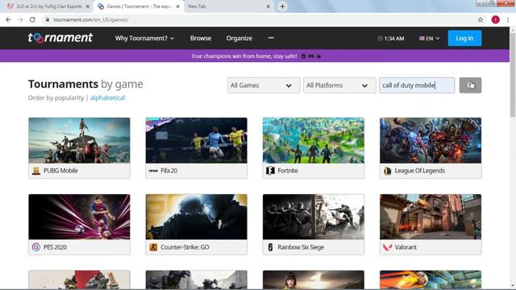Screen dimensions: 516x290
Task: Select Order by popularity text
Action: point(56,97)
